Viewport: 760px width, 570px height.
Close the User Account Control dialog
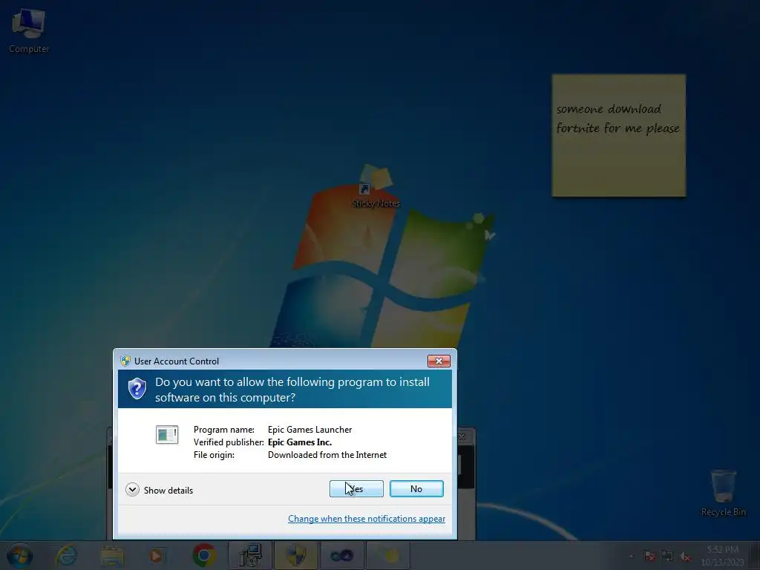[439, 361]
